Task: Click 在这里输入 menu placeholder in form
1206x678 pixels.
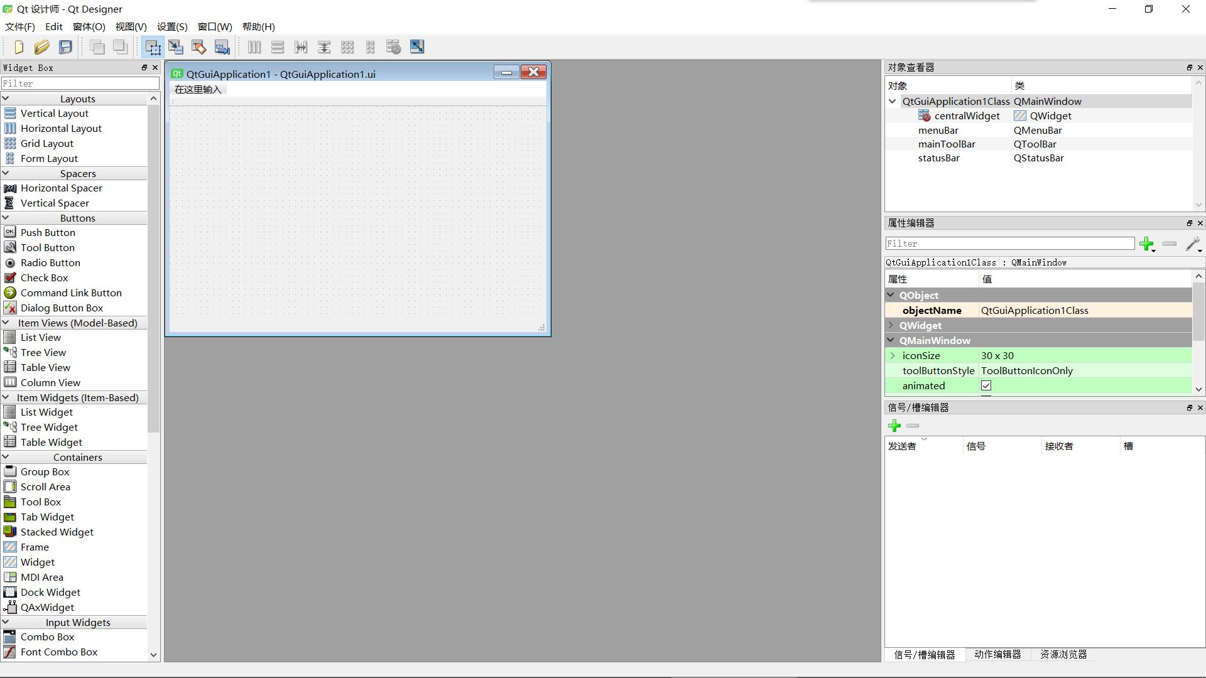Action: coord(198,90)
